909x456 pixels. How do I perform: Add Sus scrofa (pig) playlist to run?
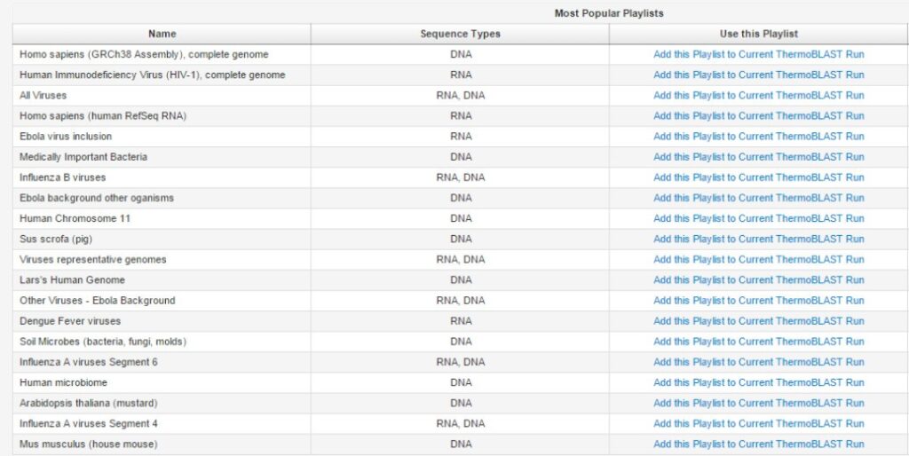point(758,239)
